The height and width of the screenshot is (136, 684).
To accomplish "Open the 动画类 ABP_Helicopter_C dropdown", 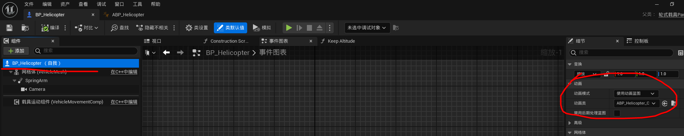I will click(636, 103).
